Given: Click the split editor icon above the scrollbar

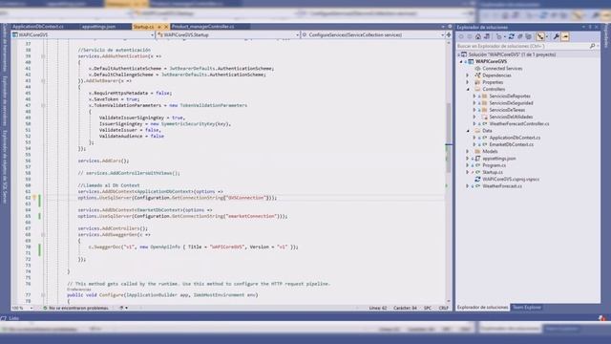Looking at the screenshot, I should 449,34.
